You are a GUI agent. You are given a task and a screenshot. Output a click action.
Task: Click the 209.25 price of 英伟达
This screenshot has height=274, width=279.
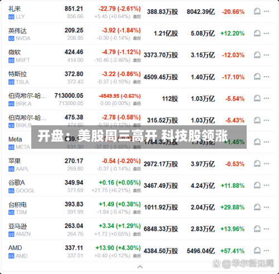click(x=74, y=30)
